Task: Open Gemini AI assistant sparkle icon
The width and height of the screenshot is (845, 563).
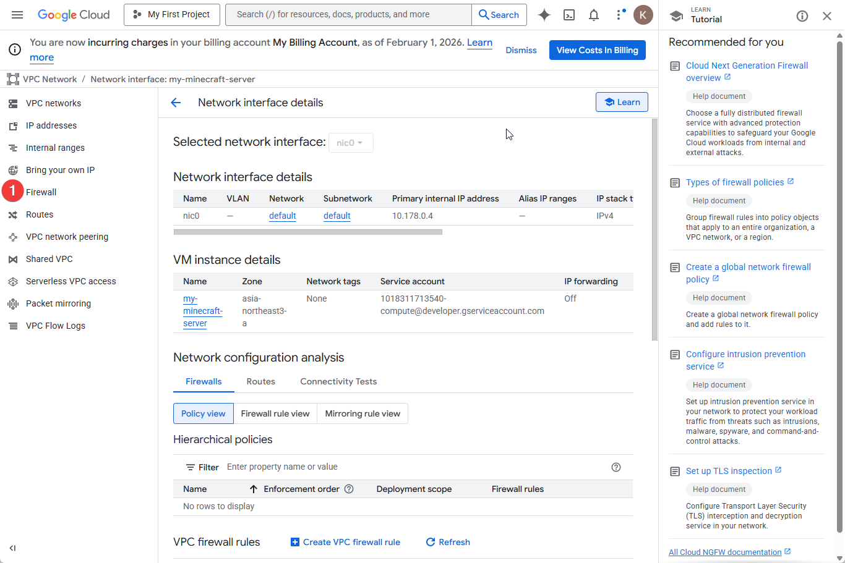Action: pos(544,15)
